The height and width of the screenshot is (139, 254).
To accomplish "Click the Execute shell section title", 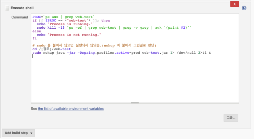I will [22, 8].
